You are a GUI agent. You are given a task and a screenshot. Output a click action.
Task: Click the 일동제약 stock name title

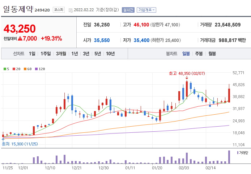pos(18,9)
